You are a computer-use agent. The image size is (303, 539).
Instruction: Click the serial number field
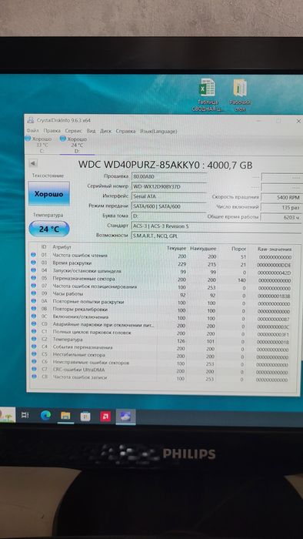coord(169,186)
